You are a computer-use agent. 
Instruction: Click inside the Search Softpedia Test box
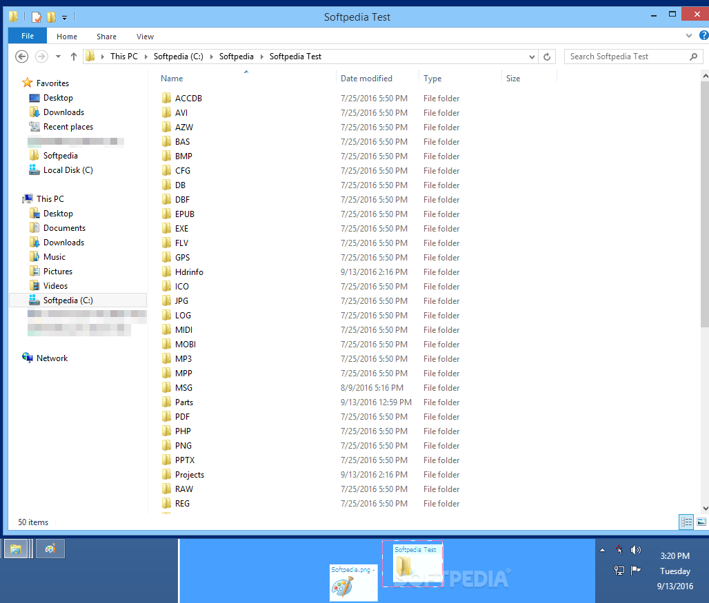633,57
